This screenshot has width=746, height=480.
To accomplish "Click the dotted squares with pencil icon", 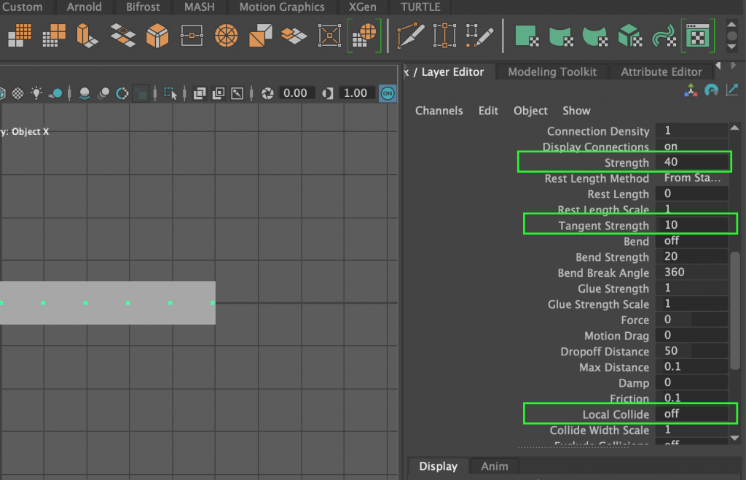I will (x=479, y=36).
